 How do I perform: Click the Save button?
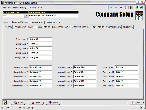pos(18,103)
